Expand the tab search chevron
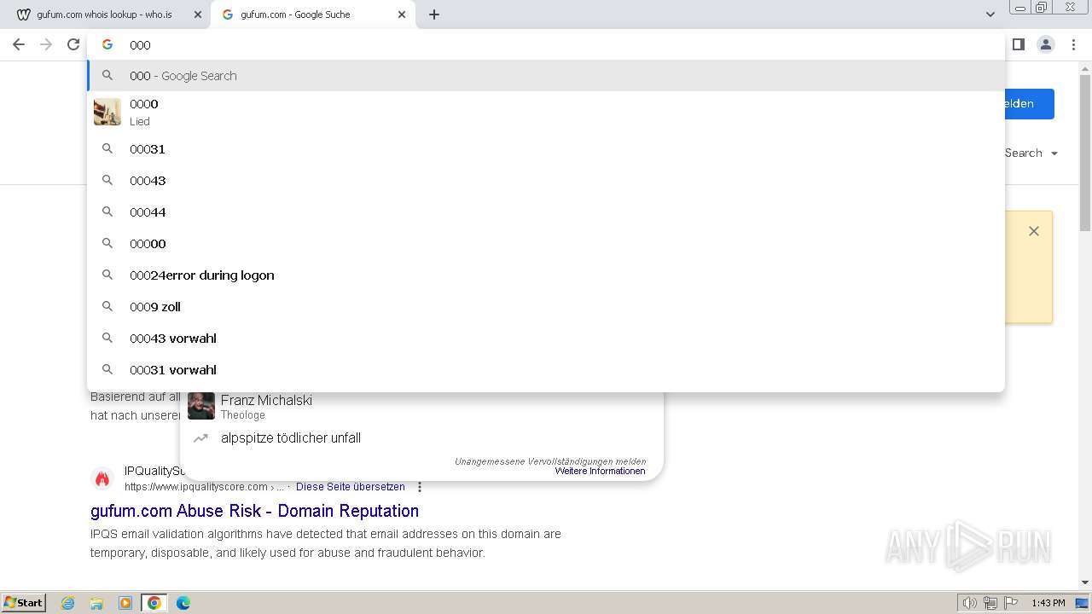The image size is (1092, 614). [x=990, y=14]
